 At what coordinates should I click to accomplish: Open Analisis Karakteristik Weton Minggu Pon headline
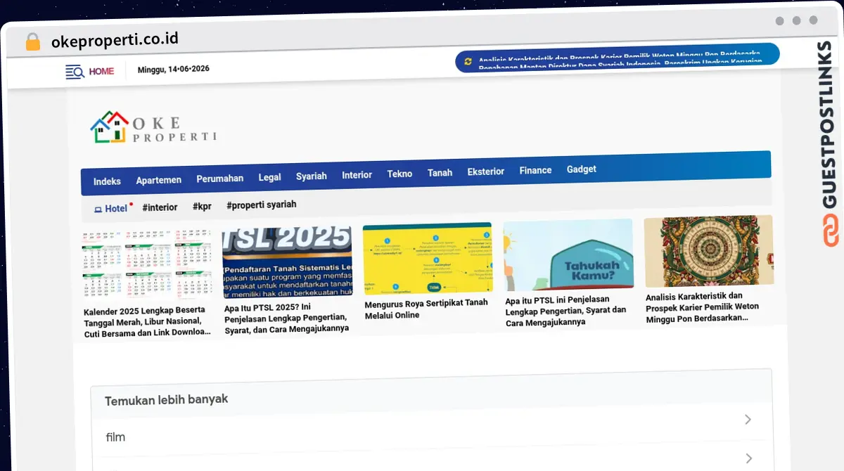click(x=703, y=307)
